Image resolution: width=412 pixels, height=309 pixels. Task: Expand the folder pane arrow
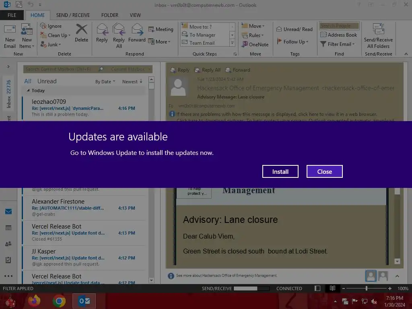click(8, 67)
